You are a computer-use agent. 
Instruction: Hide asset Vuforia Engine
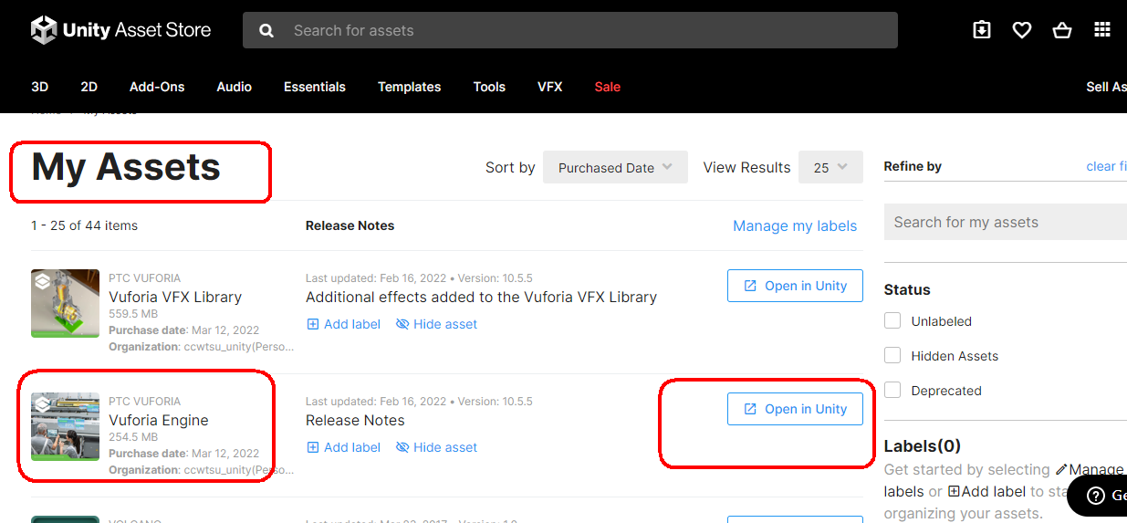(x=436, y=447)
